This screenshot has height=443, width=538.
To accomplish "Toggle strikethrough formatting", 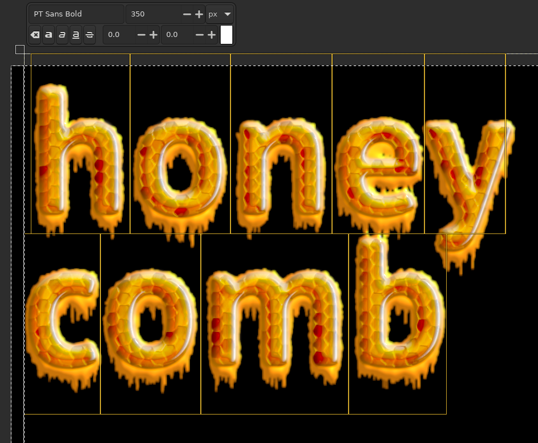I will point(90,35).
